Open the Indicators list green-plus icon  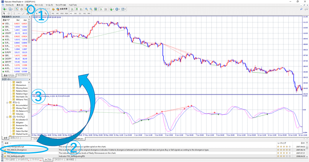111,9
